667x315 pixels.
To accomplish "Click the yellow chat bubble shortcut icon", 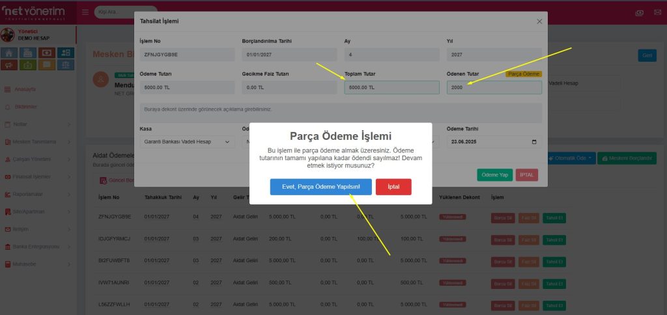I will [47, 64].
